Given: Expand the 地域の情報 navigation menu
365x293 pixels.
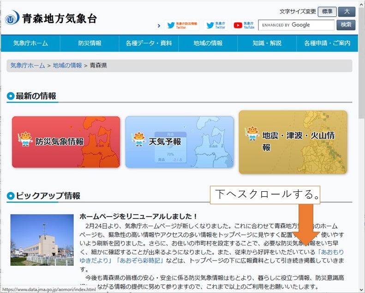Looking at the screenshot, I should (x=208, y=43).
